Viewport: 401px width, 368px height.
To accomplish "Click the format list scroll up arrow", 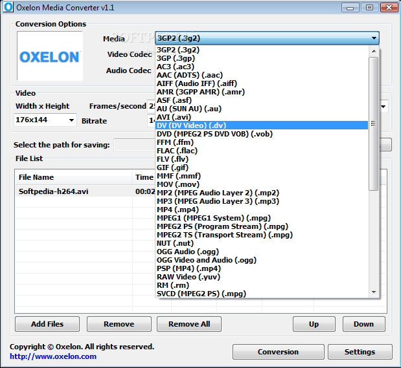I will (x=374, y=51).
